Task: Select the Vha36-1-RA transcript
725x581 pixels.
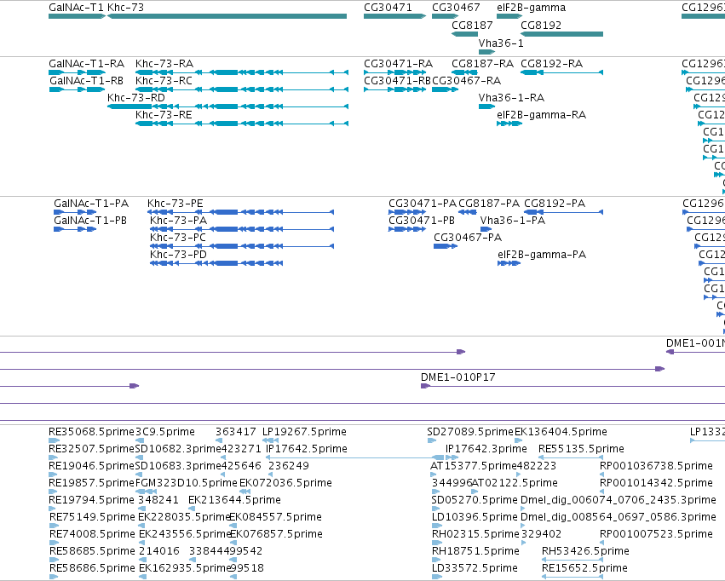Action: tap(486, 106)
